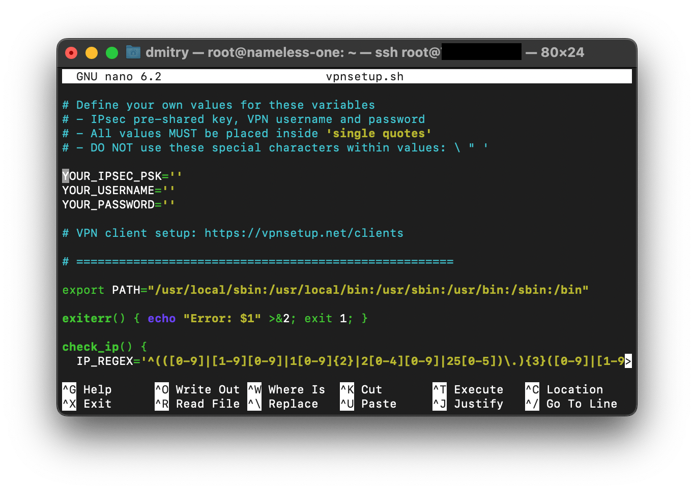This screenshot has height=491, width=694.
Task: Select the ^O Write Out shortcut
Action: (197, 389)
